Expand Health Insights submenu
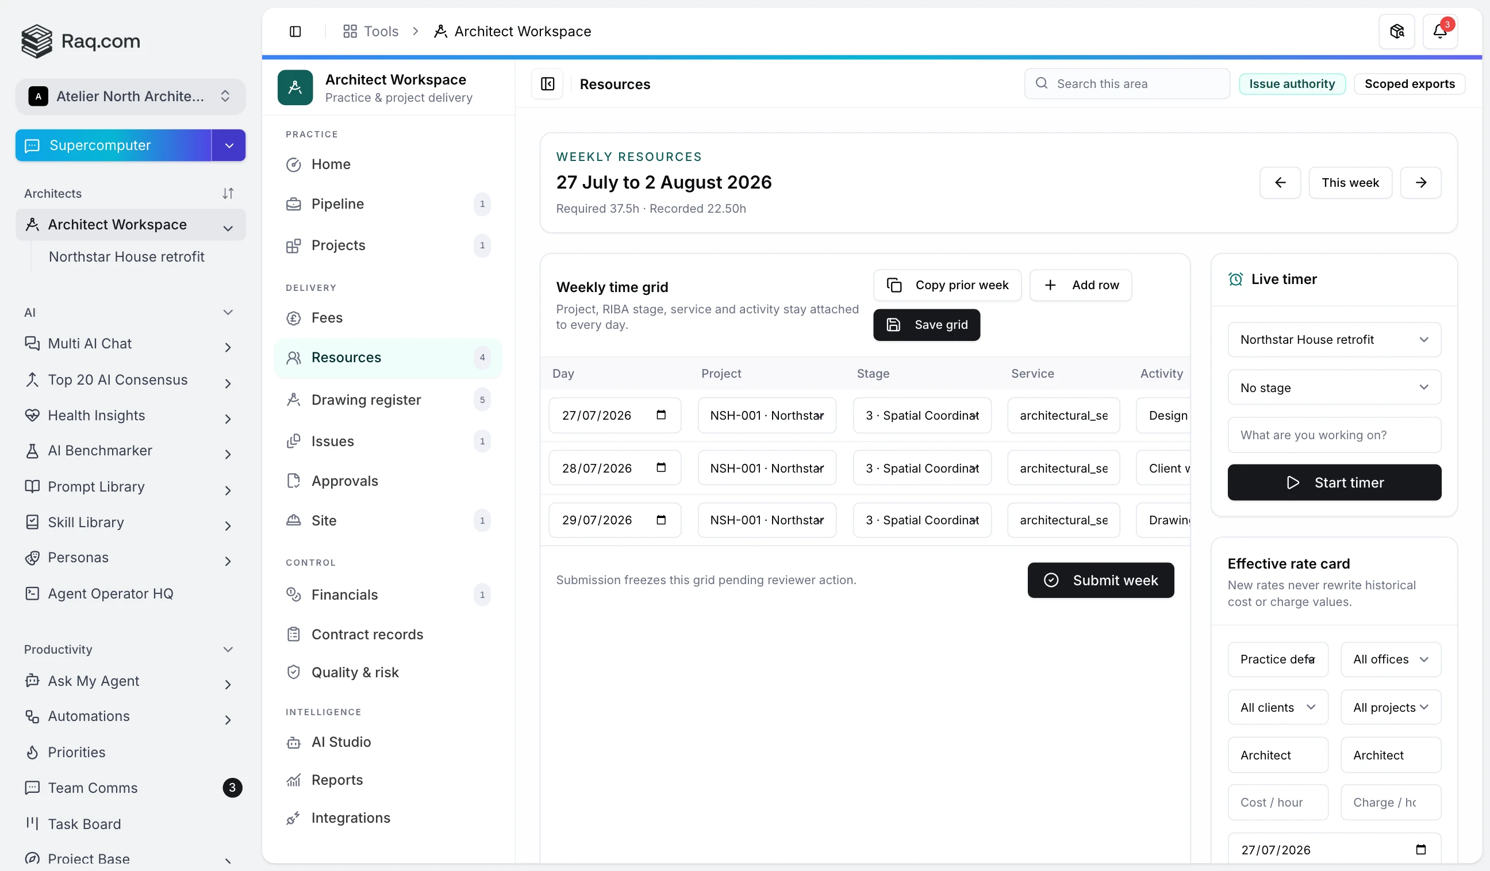Image resolution: width=1490 pixels, height=871 pixels. pyautogui.click(x=228, y=419)
